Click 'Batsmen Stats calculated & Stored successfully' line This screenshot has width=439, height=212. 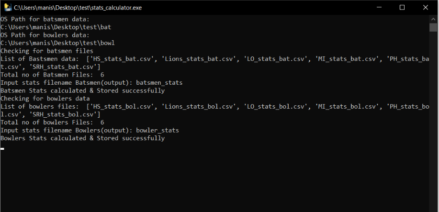click(83, 91)
